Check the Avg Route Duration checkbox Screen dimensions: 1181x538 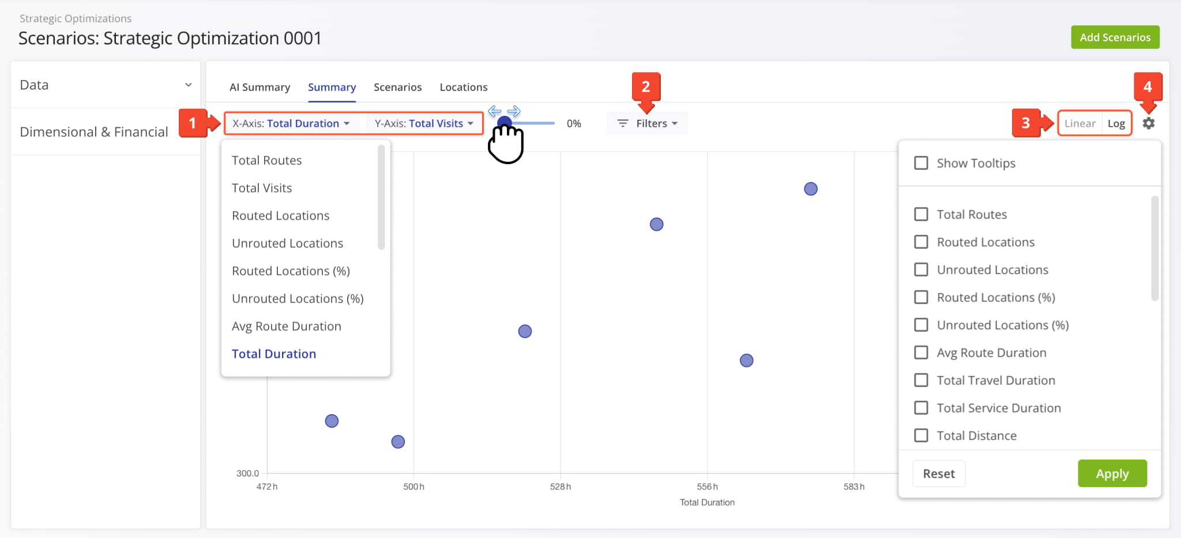coord(921,353)
